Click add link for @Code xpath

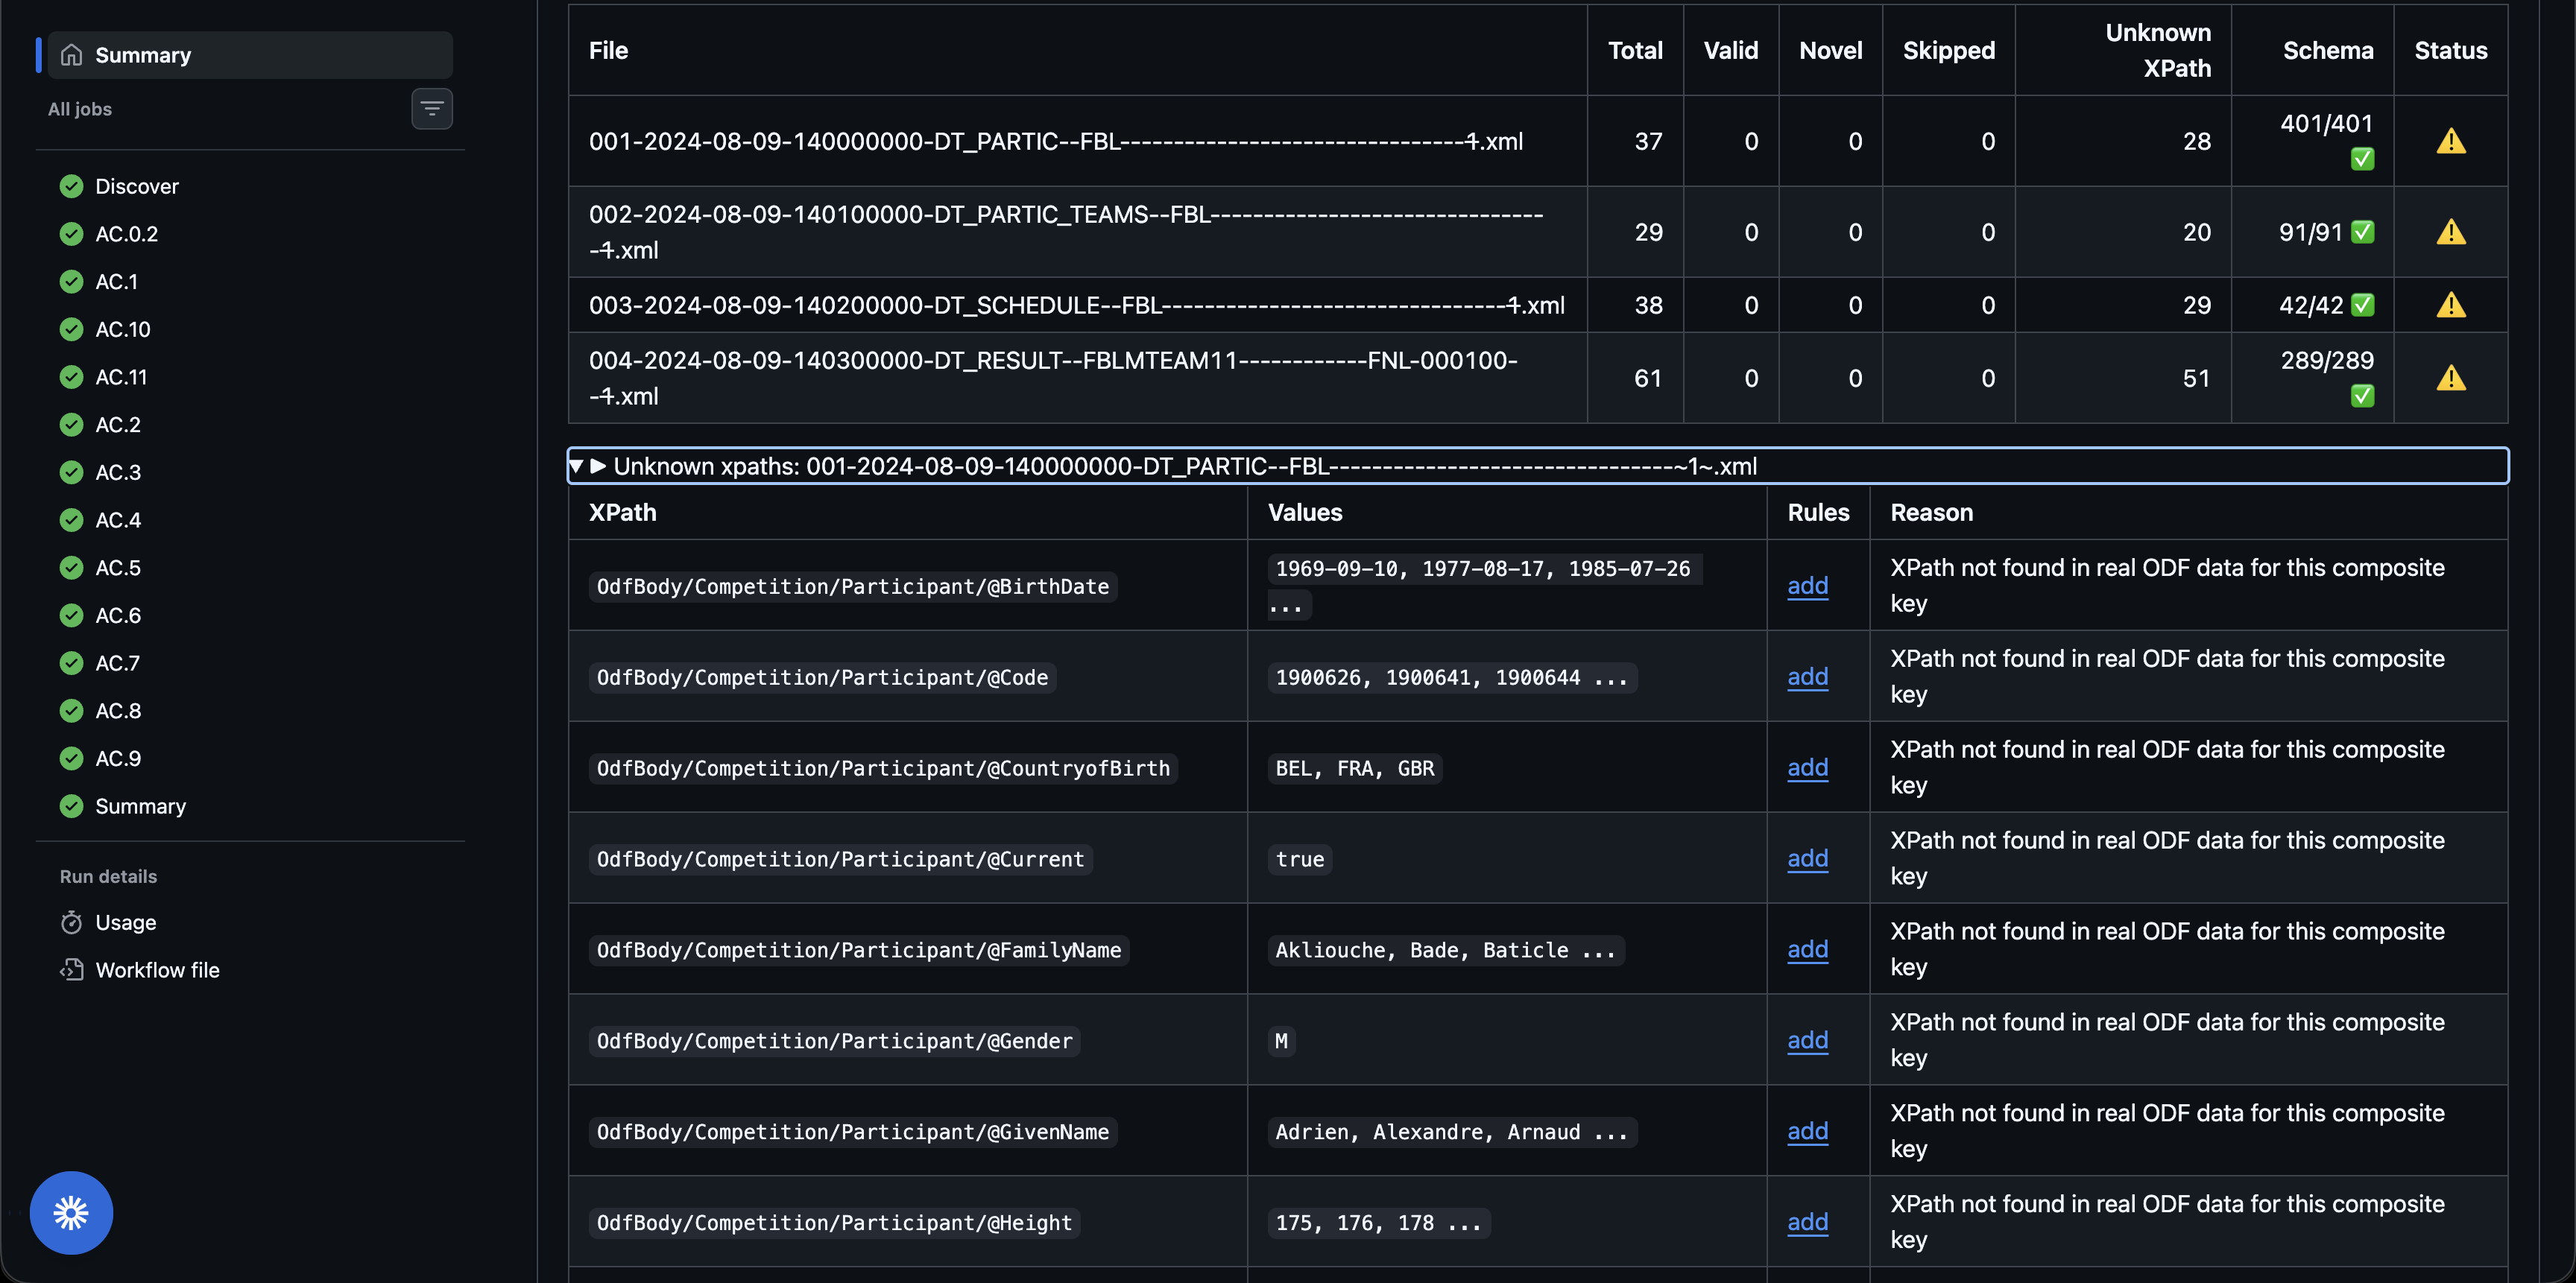coord(1807,677)
